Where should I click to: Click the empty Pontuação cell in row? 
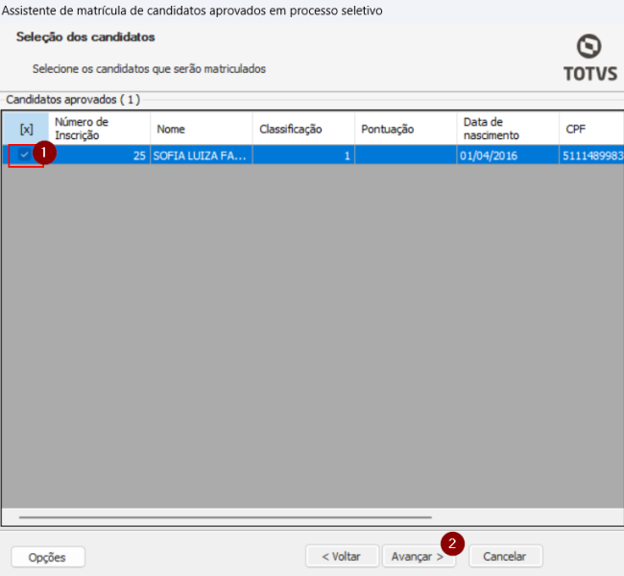coord(405,155)
